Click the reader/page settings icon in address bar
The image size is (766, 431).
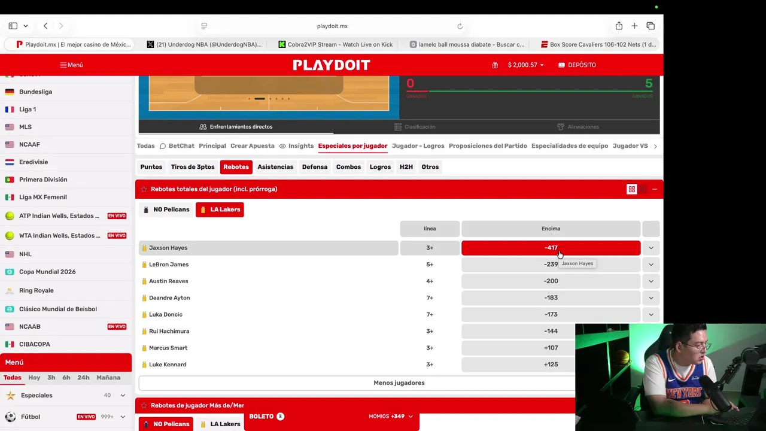click(x=204, y=26)
